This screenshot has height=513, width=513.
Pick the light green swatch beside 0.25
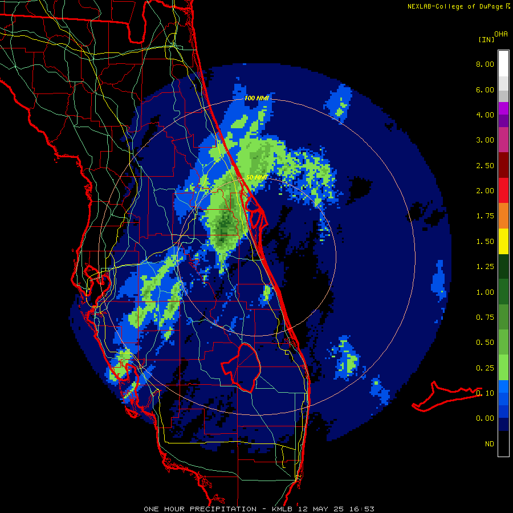pyautogui.click(x=503, y=368)
